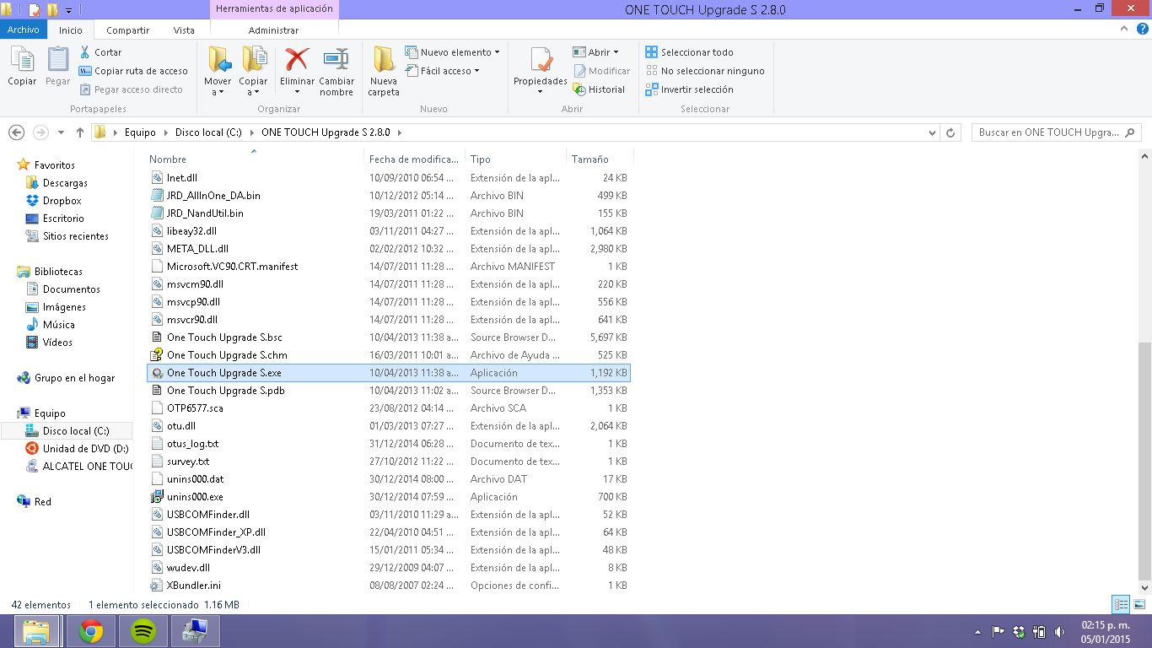Switch to large icons view in status bar
The width and height of the screenshot is (1152, 648).
pos(1139,604)
